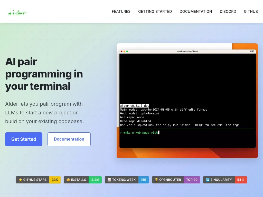
Task: Open the GITHUB navigation item
Action: (x=251, y=12)
